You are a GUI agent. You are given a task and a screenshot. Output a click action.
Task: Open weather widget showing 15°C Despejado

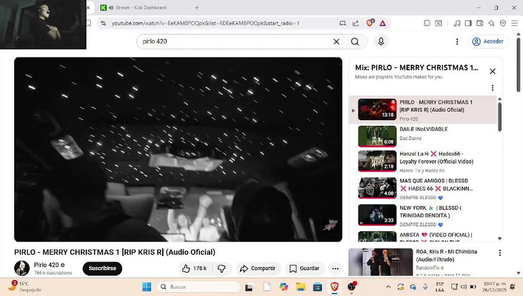coord(25,287)
